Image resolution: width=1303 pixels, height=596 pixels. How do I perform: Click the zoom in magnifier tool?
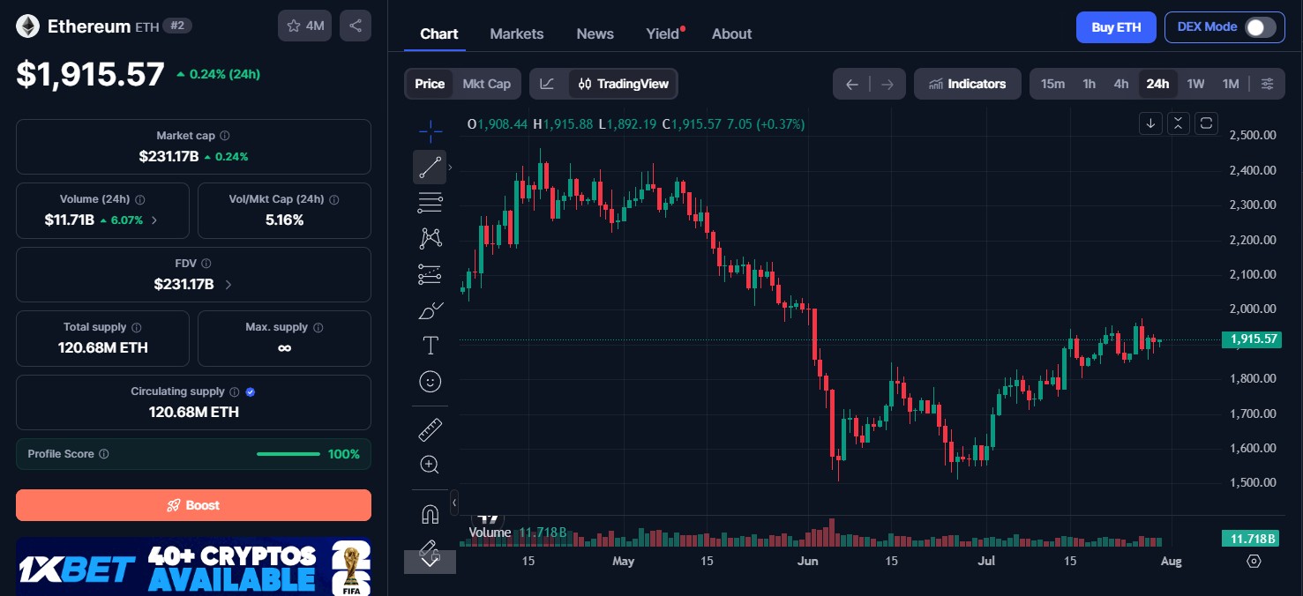(x=430, y=465)
